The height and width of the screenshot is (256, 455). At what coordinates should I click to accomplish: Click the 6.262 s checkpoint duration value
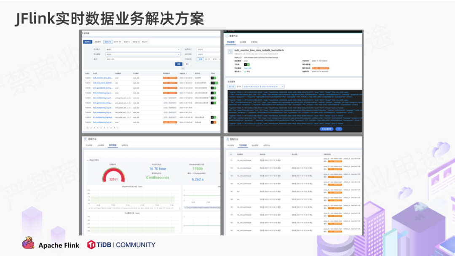click(198, 179)
